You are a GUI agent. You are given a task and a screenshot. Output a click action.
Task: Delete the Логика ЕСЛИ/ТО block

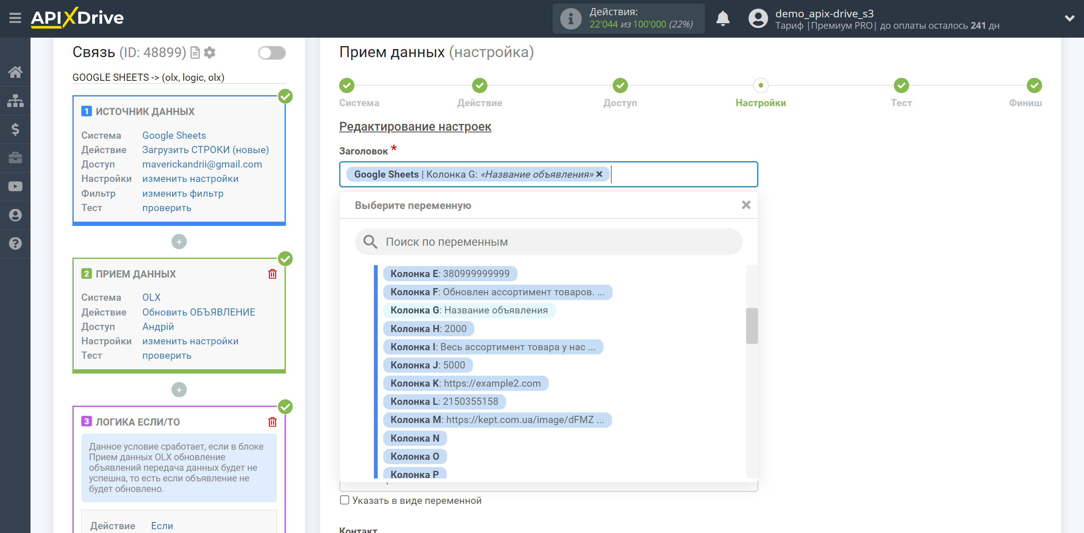[272, 422]
